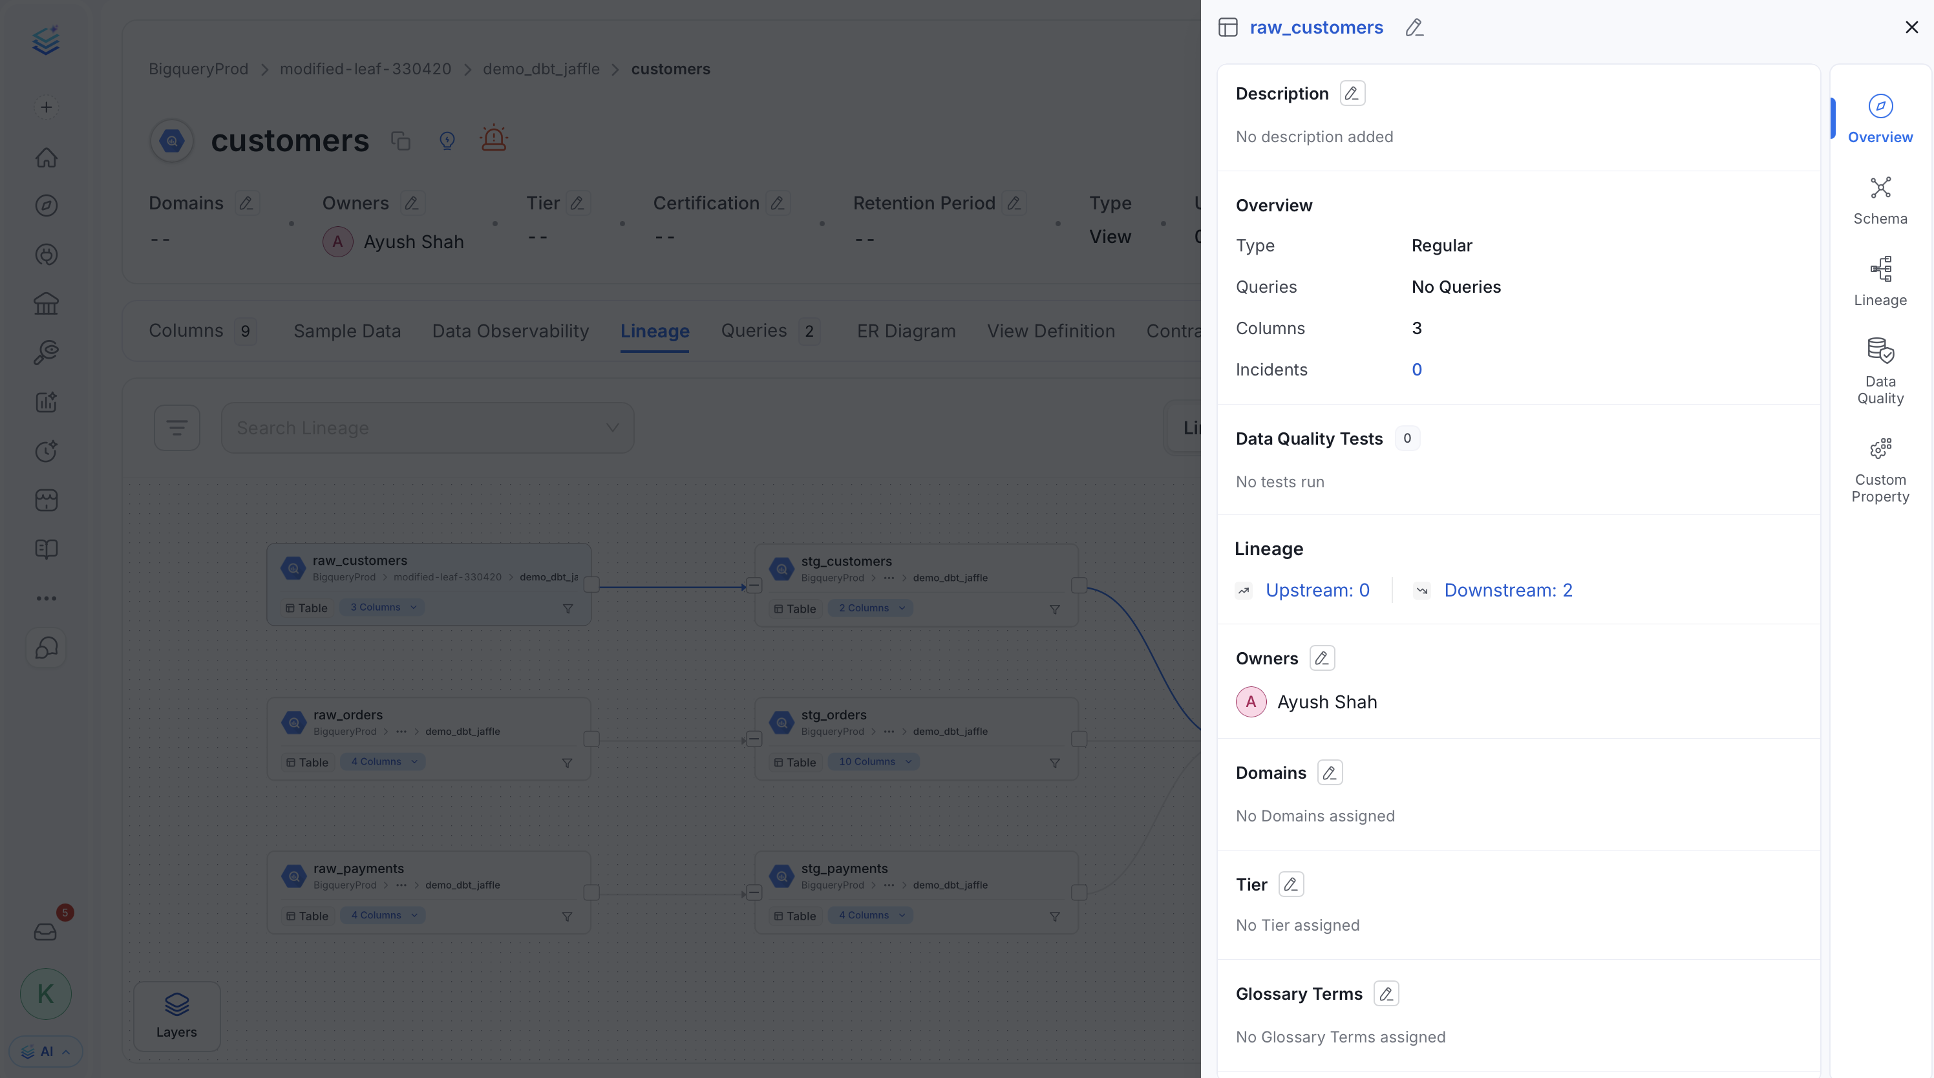Go to modified-leaf-330420 breadcrumb
Image resolution: width=1934 pixels, height=1078 pixels.
[x=366, y=69]
